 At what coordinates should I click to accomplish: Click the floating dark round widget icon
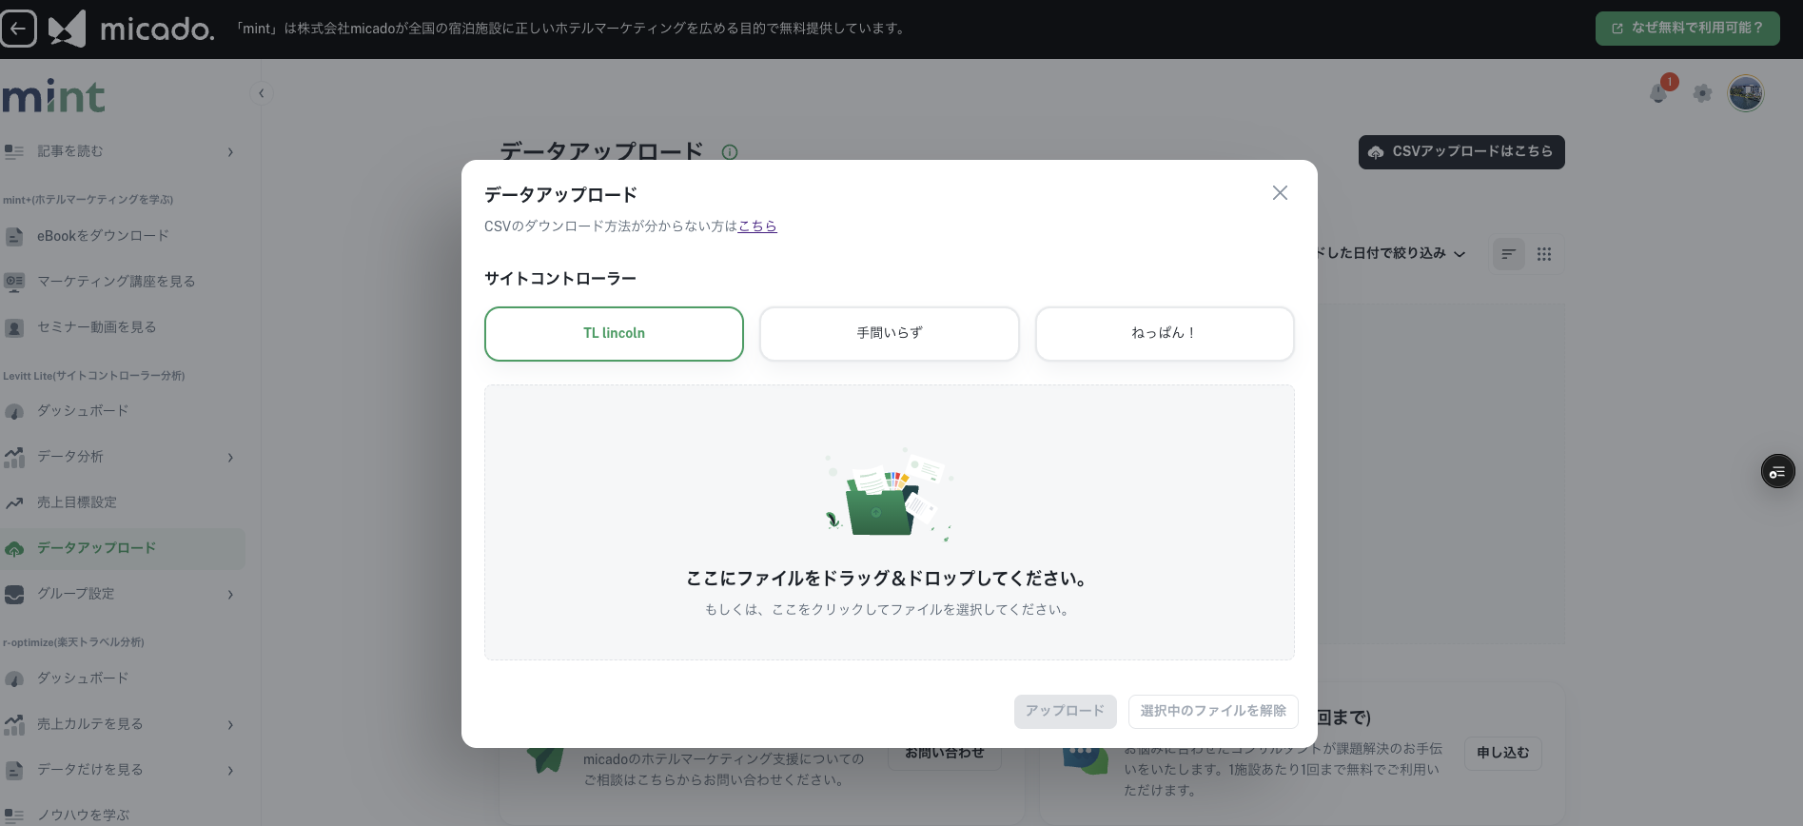tap(1777, 472)
